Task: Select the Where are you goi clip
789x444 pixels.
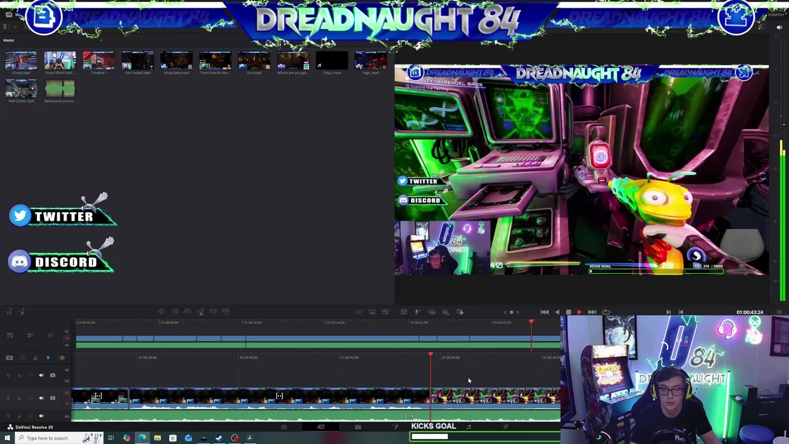Action: click(x=293, y=60)
